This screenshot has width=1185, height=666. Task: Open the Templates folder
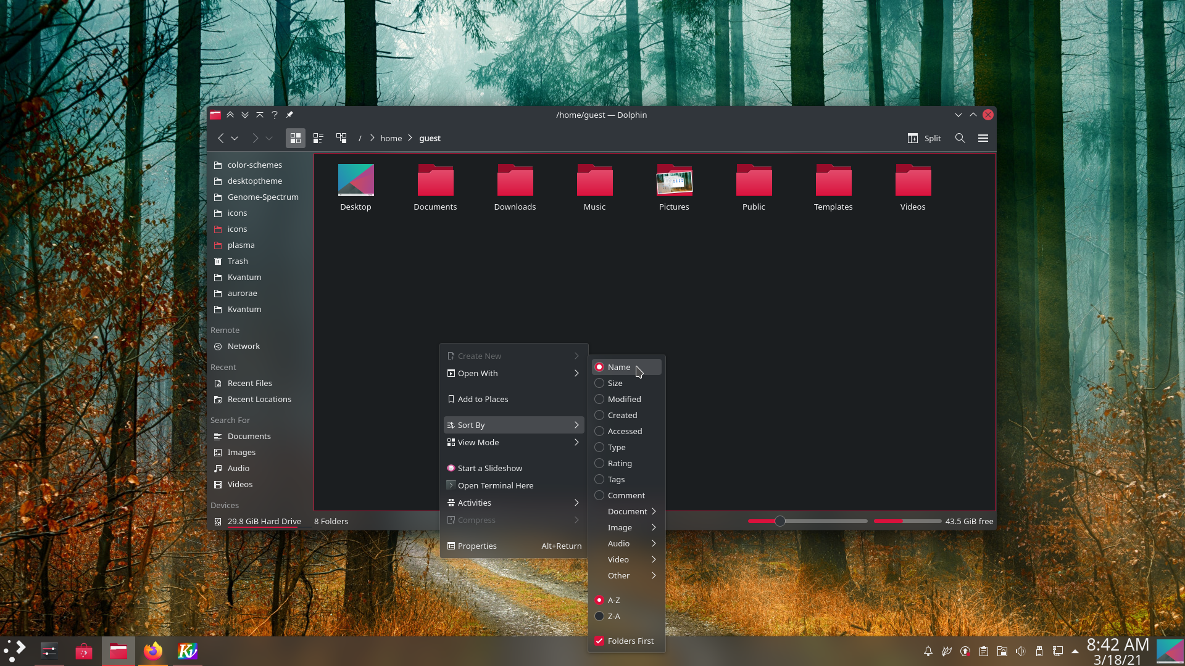[833, 187]
